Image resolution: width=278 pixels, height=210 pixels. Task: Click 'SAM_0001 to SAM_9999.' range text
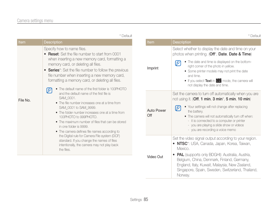(x=78, y=108)
